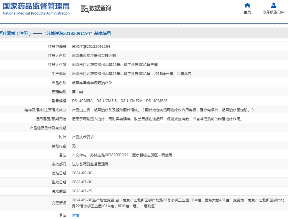This screenshot has height=219, width=288.
Task: Click the 型号规格 field label
Action: point(59,100)
